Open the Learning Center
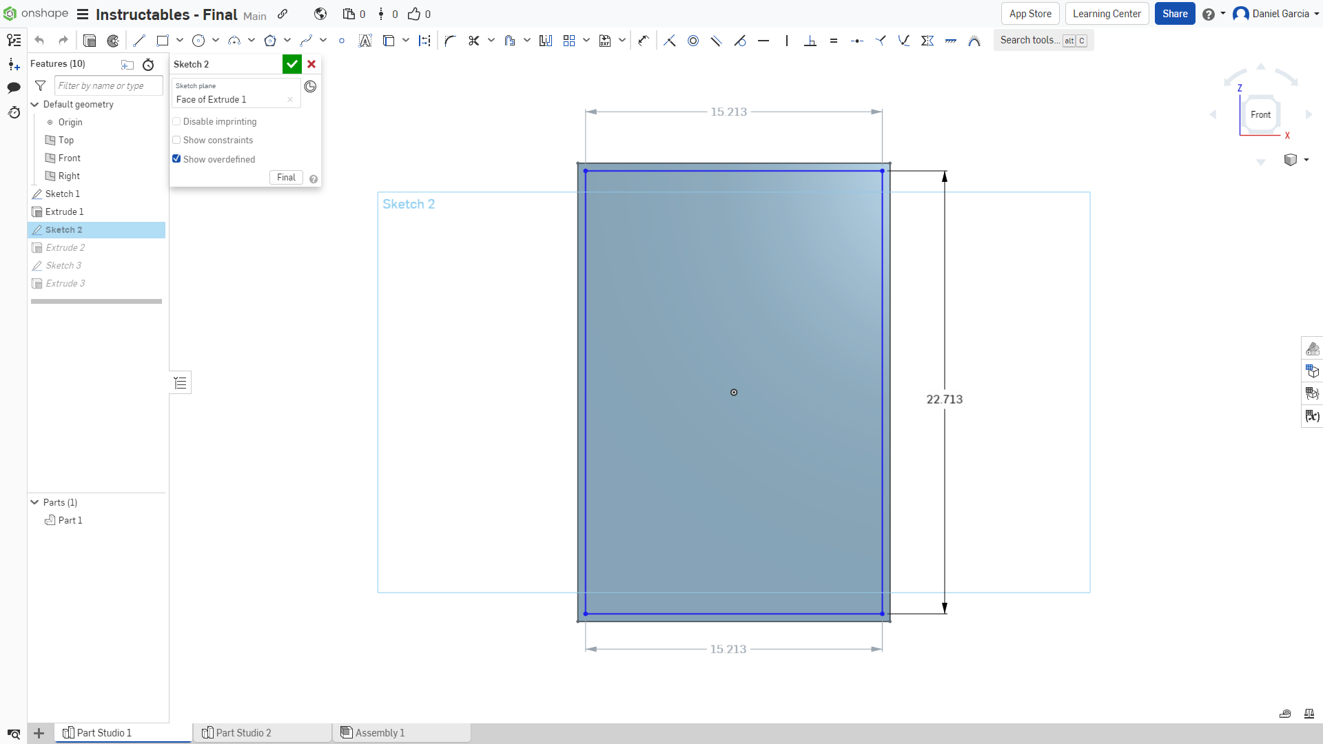 pyautogui.click(x=1107, y=13)
